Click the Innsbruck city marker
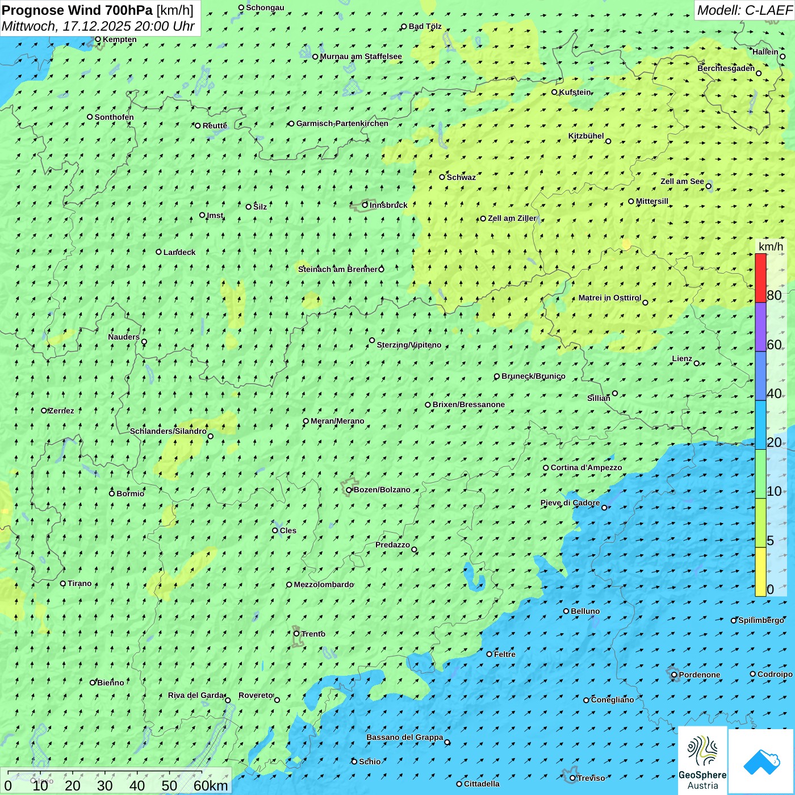This screenshot has height=795, width=795. 365,205
